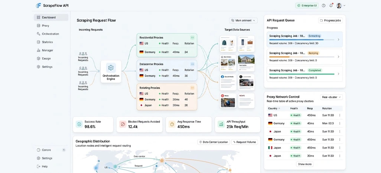Open Residential Proxies more options icon
The width and height of the screenshot is (381, 173).
(192, 37)
